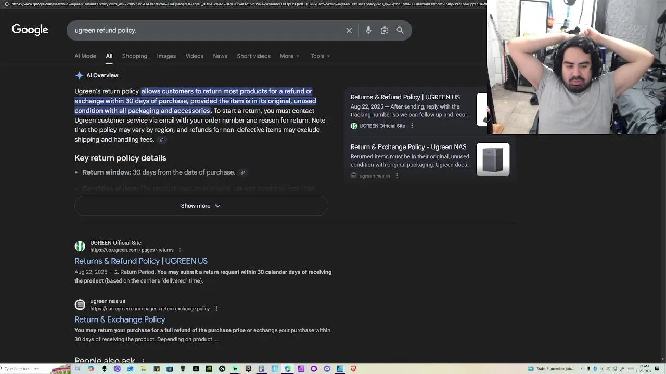Click the us.ugreen.com › pages › returns URL
666x374 pixels.
click(x=132, y=250)
